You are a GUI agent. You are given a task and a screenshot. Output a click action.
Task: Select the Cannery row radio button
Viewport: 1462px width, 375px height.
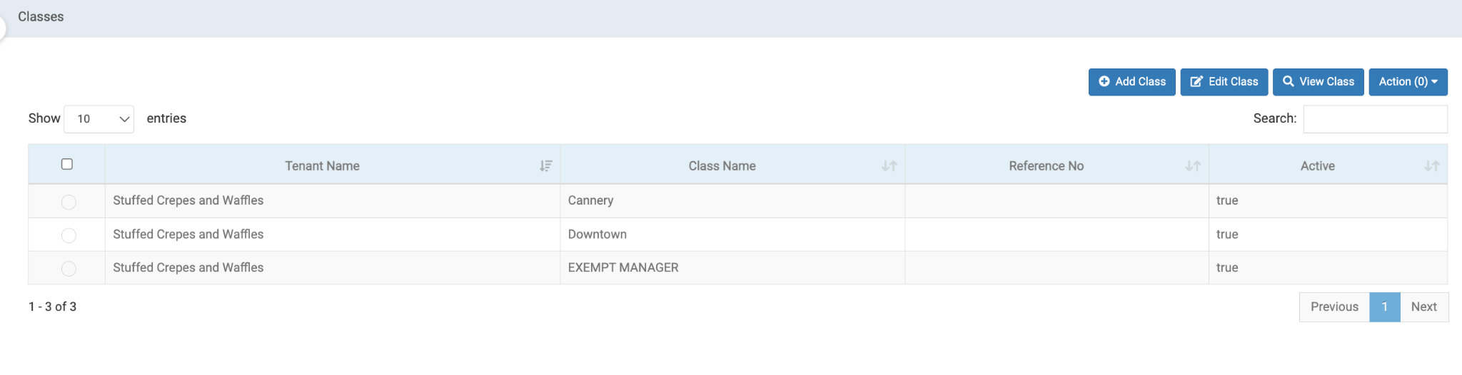69,202
